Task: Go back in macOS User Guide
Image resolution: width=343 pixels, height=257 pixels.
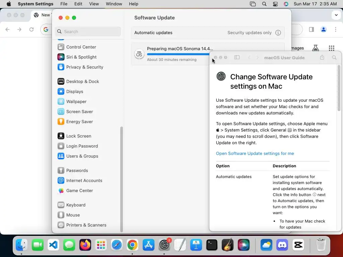Action: pyautogui.click(x=249, y=58)
